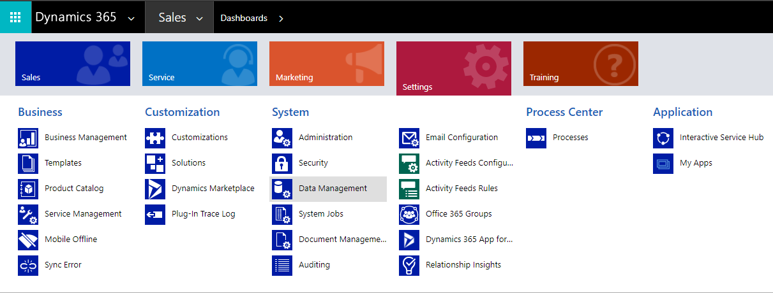Click the Interactive Service Hub icon
This screenshot has height=293, width=773.
(x=663, y=138)
